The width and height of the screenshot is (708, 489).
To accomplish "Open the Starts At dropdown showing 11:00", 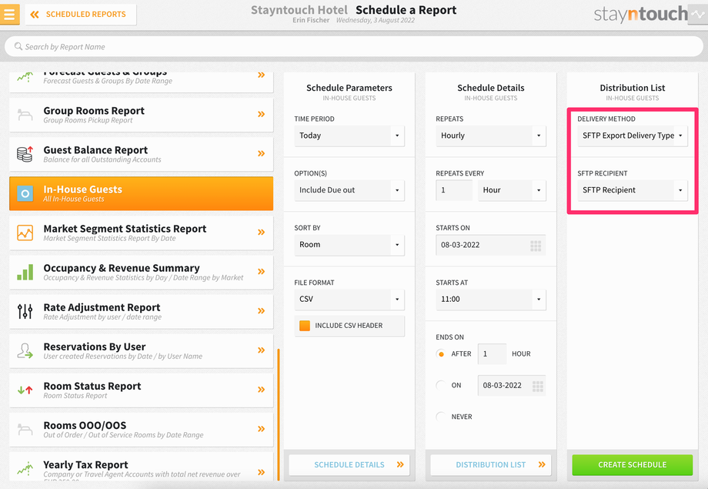I will (x=491, y=300).
